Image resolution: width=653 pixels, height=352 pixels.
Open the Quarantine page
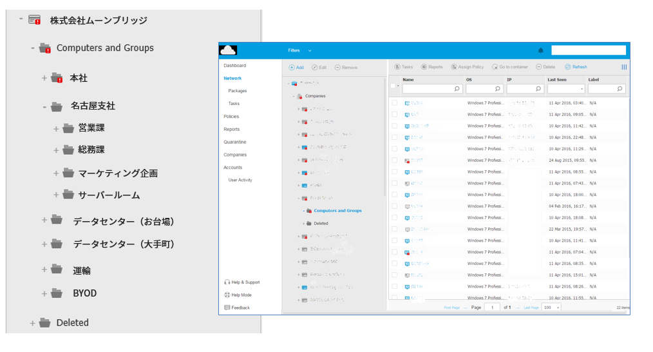click(x=235, y=142)
